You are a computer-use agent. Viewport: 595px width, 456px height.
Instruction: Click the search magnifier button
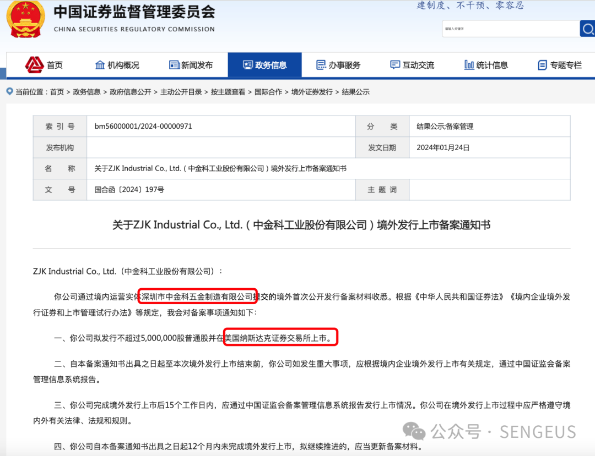click(x=587, y=29)
